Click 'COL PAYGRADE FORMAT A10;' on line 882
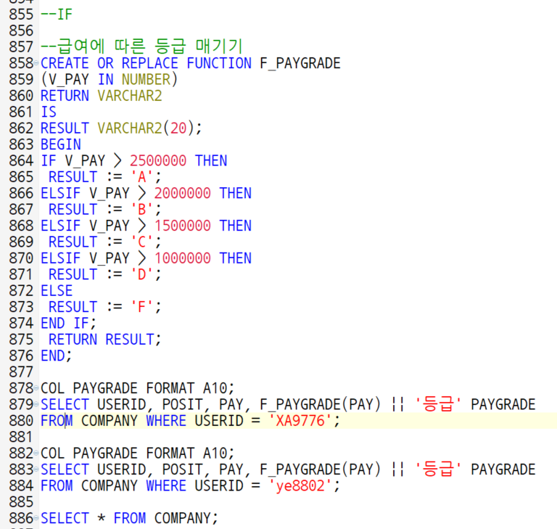This screenshot has height=529, width=557. [138, 454]
